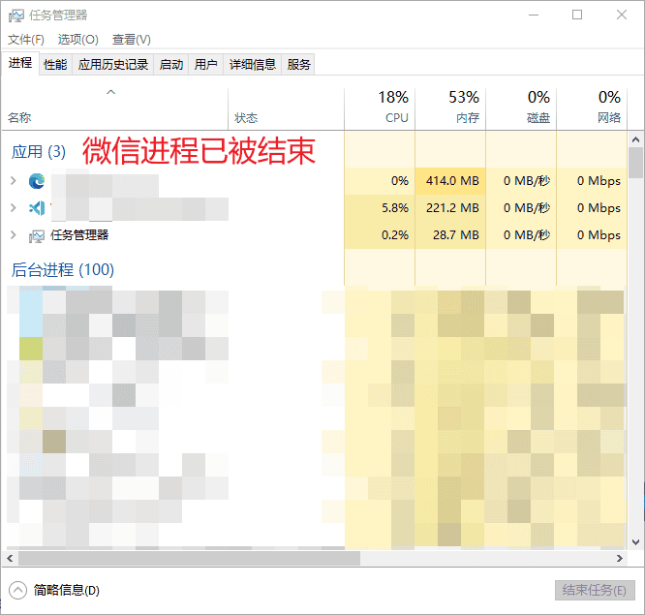Screen dimensions: 645x615
Task: Click the horizontal scrollbar left arrow
Action: [x=10, y=558]
